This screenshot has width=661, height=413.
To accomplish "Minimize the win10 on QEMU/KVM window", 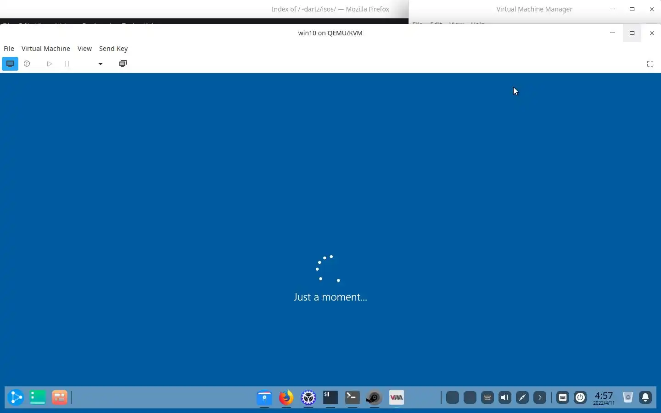I will pos(612,33).
